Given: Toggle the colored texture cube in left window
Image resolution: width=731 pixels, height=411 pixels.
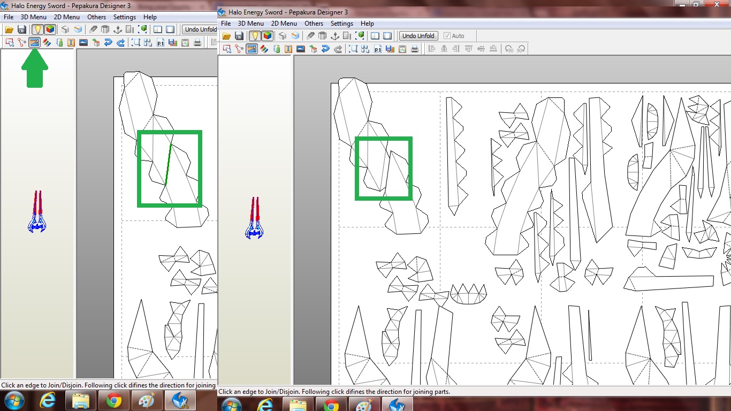Looking at the screenshot, I should 50,29.
